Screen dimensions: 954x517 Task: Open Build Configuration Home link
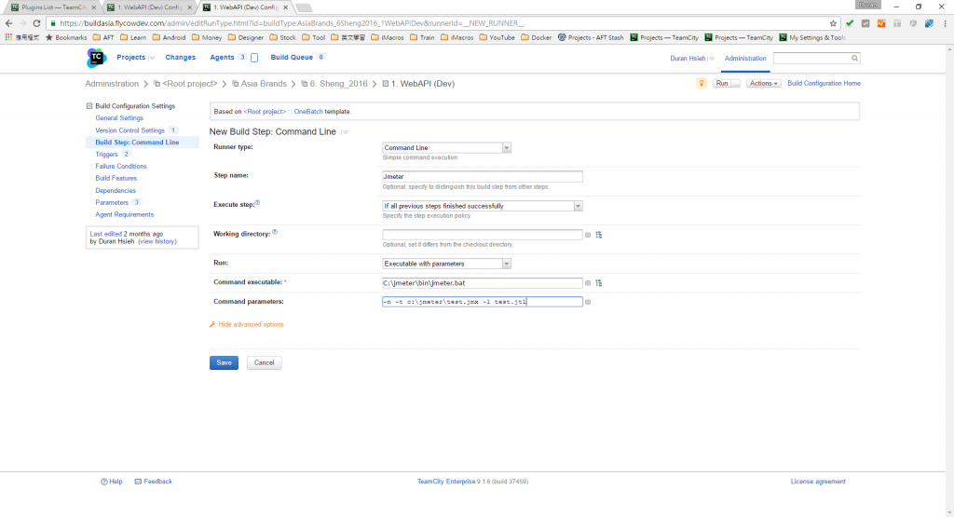(x=824, y=83)
